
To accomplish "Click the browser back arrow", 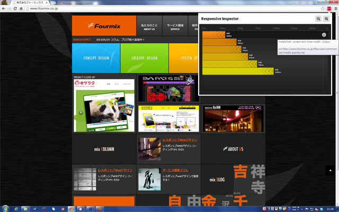I will tap(3, 8).
